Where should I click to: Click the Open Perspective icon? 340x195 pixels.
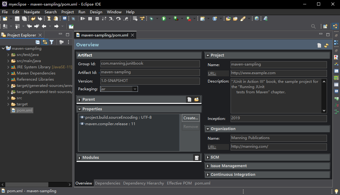click(325, 26)
